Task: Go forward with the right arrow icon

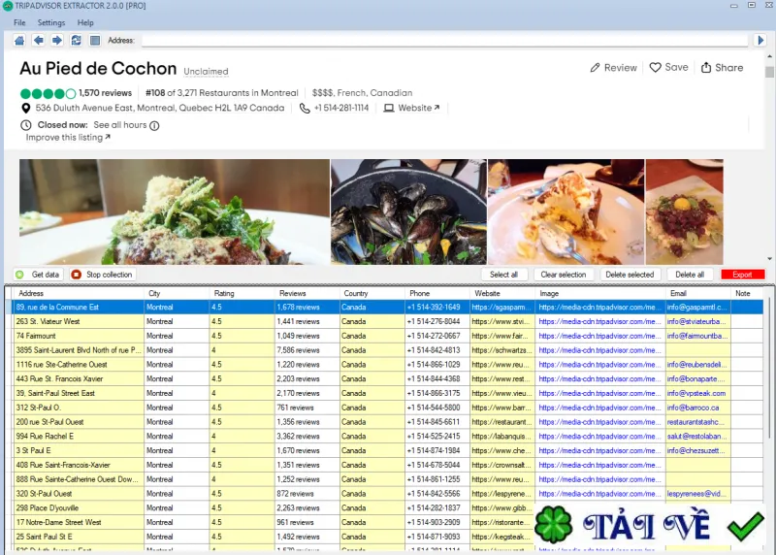Action: click(57, 40)
